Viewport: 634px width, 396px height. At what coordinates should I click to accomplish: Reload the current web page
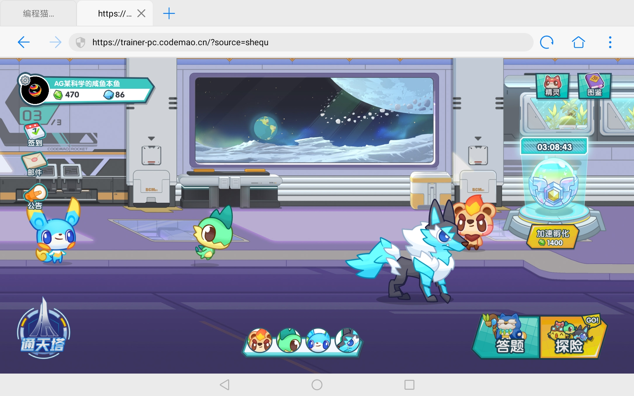pos(546,42)
